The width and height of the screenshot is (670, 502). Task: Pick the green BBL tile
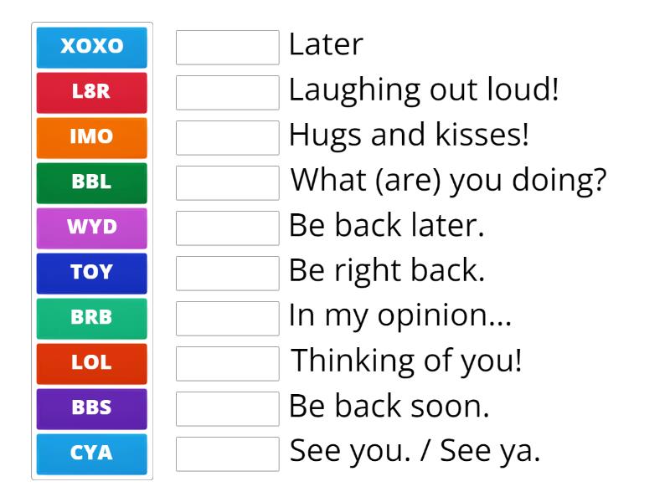[91, 182]
